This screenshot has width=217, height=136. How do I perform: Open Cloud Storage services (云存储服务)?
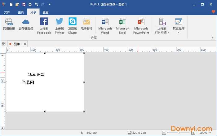coord(26,24)
